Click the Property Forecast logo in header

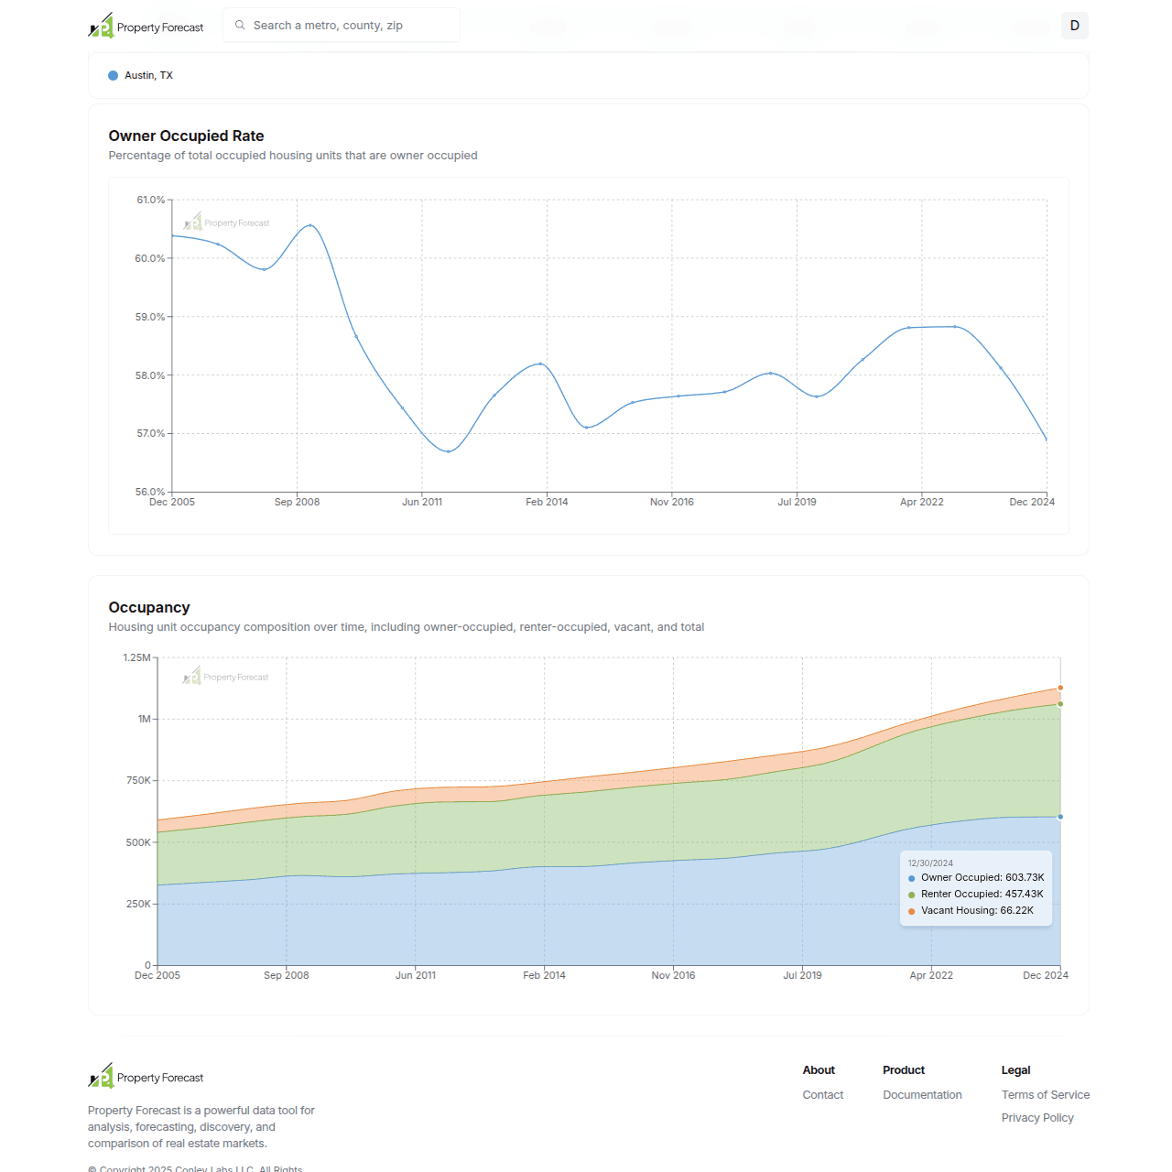146,27
